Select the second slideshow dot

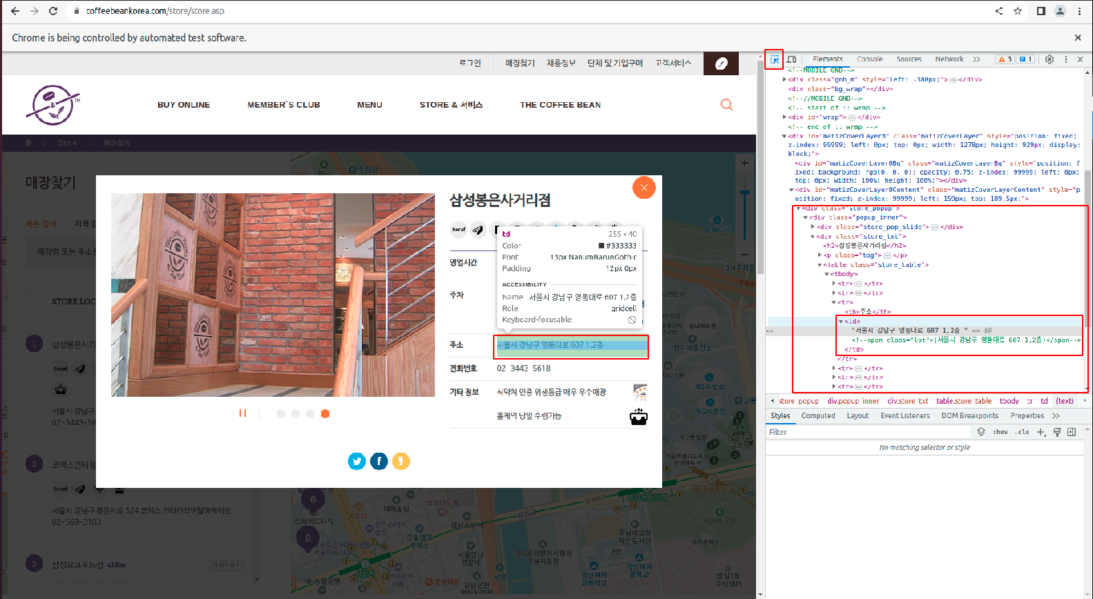(x=296, y=413)
